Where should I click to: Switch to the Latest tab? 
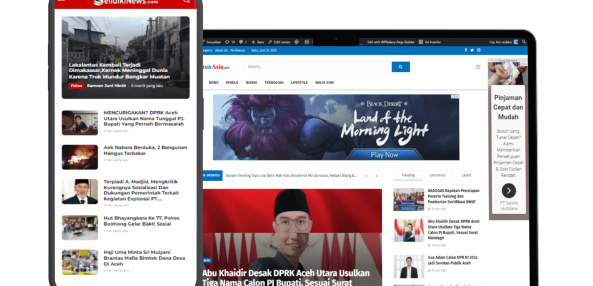pyautogui.click(x=466, y=175)
